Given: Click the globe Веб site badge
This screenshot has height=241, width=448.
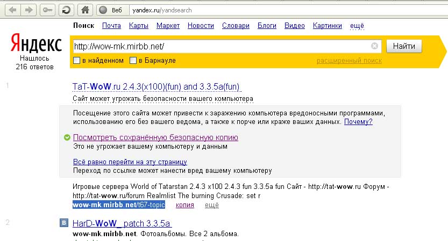Looking at the screenshot, I should (113, 10).
